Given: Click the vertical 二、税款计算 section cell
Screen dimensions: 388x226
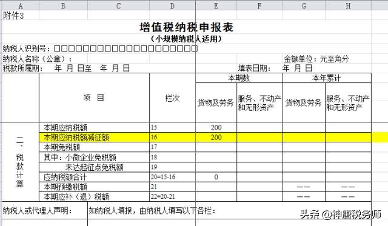Looking at the screenshot, I should point(20,162).
